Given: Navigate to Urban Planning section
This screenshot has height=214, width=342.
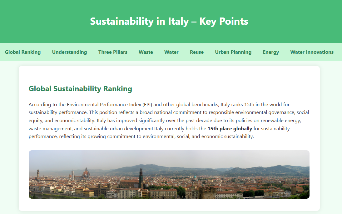Looking at the screenshot, I should point(233,52).
